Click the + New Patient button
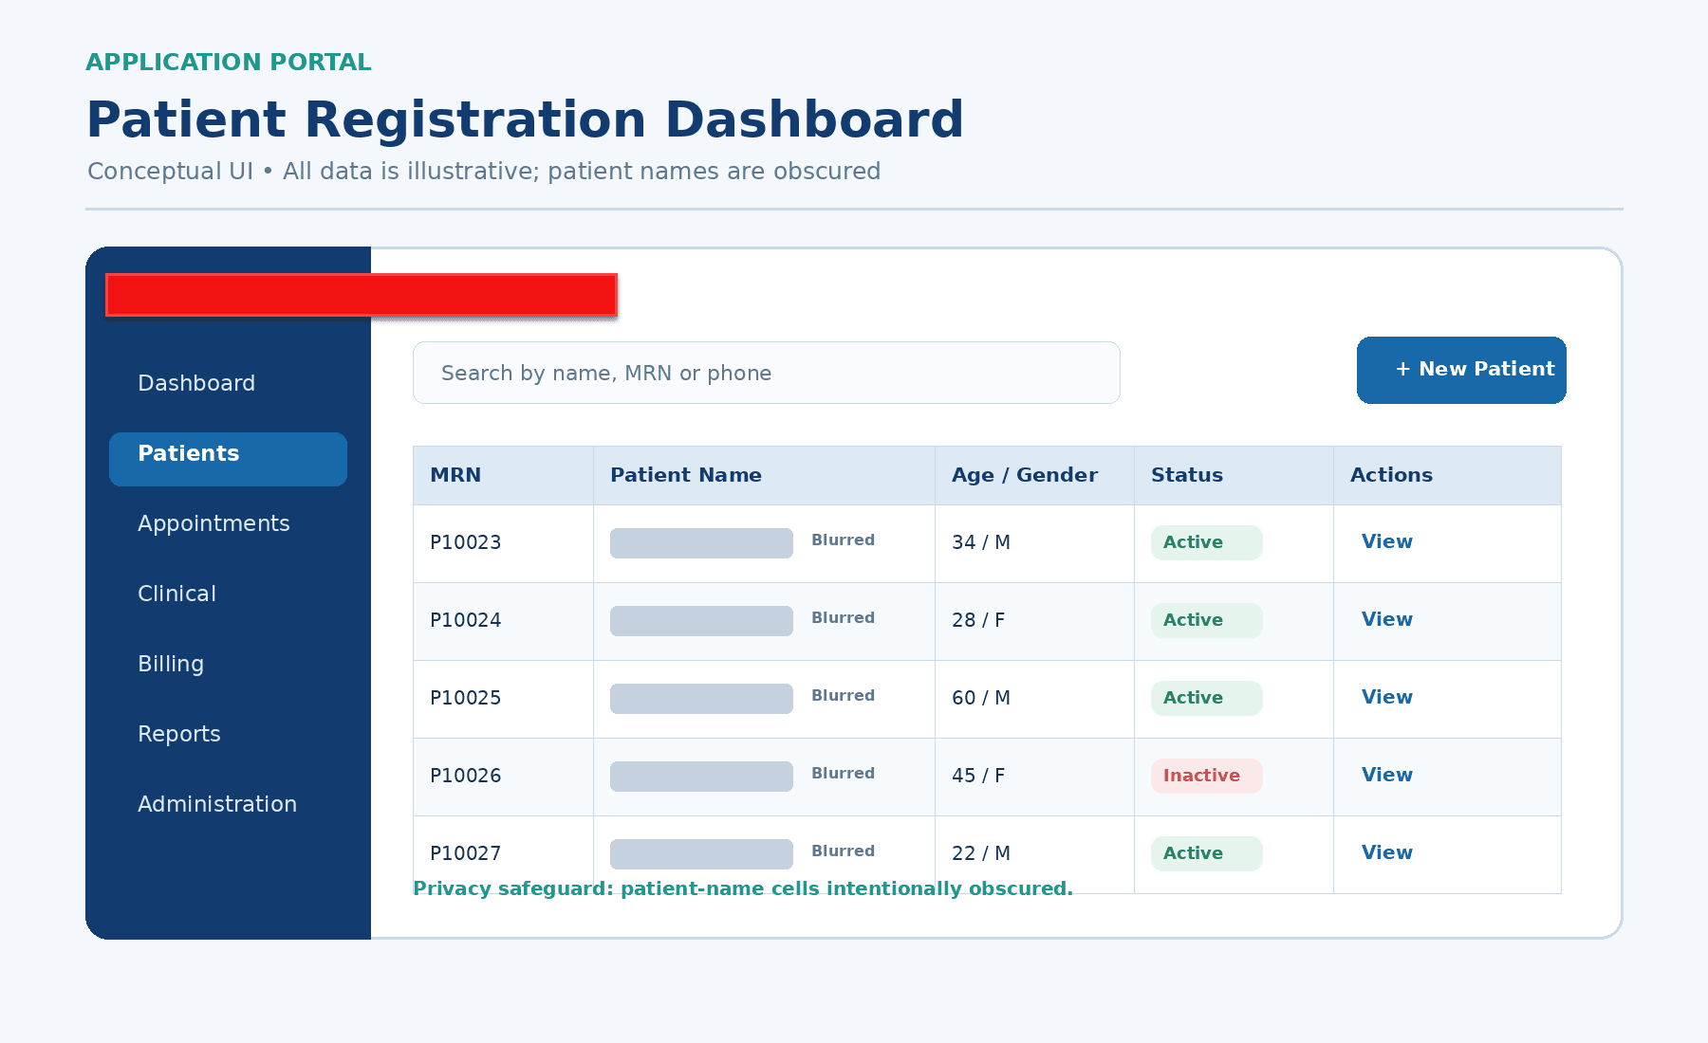 pyautogui.click(x=1461, y=370)
